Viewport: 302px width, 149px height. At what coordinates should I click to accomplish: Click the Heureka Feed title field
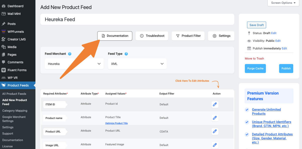coord(137,19)
